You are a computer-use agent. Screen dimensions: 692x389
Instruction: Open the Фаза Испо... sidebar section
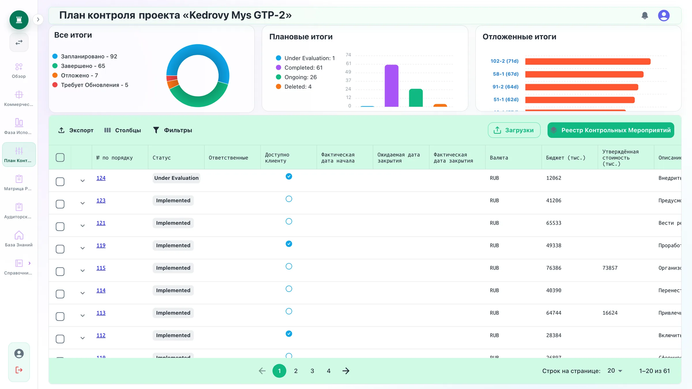pos(19,127)
